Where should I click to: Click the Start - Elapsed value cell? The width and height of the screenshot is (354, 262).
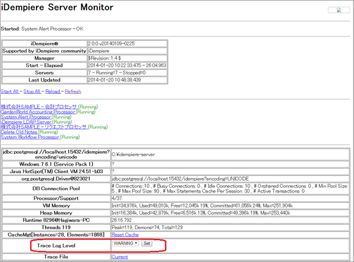pos(127,65)
